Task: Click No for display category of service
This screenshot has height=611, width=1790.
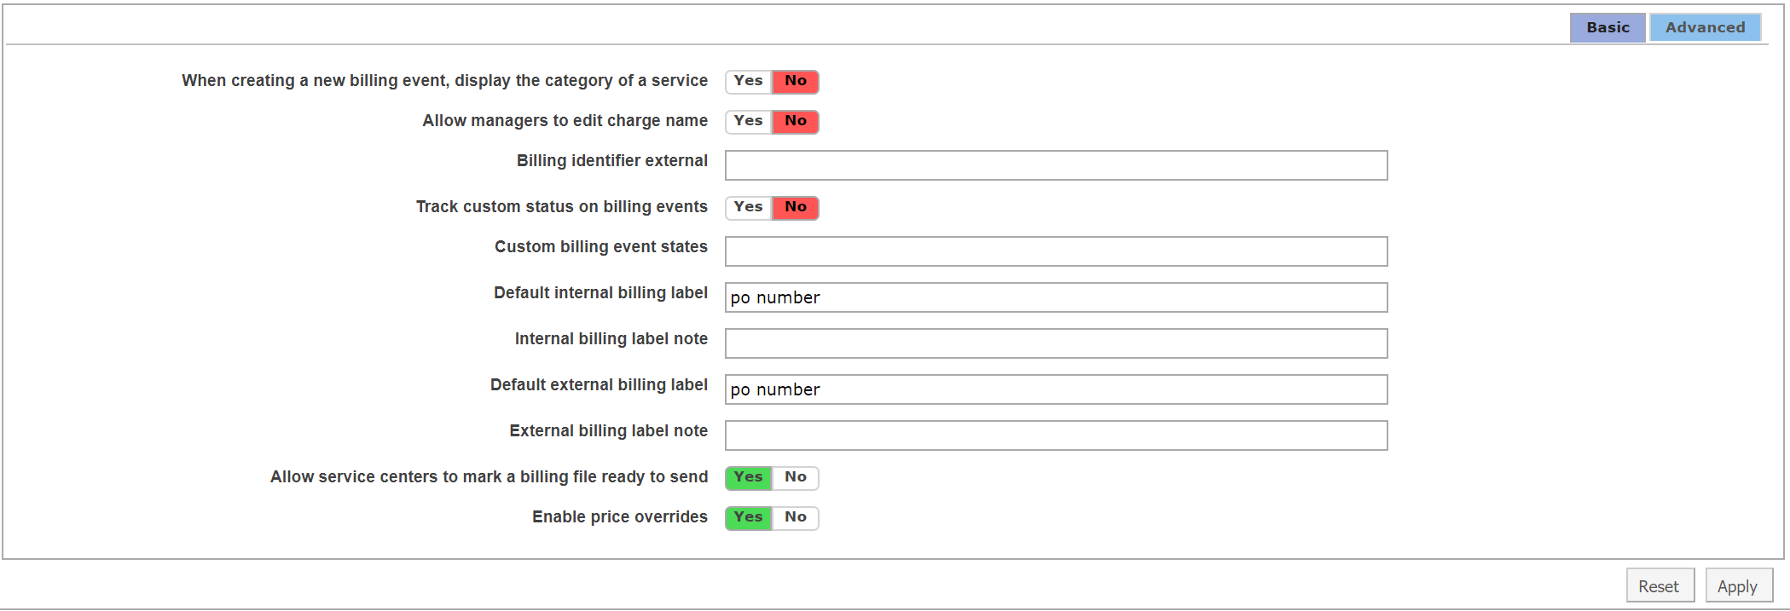Action: [795, 81]
